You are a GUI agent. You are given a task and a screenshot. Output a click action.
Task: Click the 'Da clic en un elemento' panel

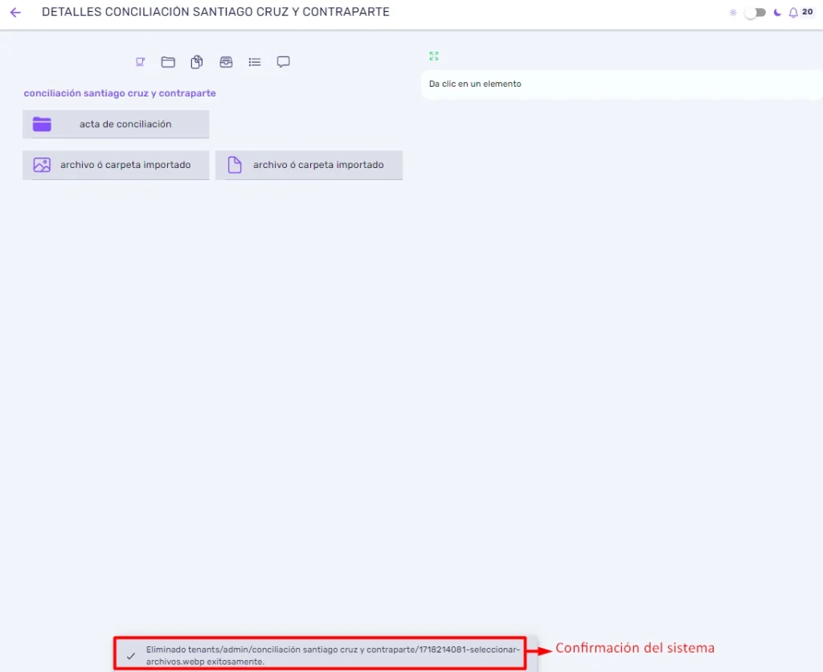click(621, 84)
